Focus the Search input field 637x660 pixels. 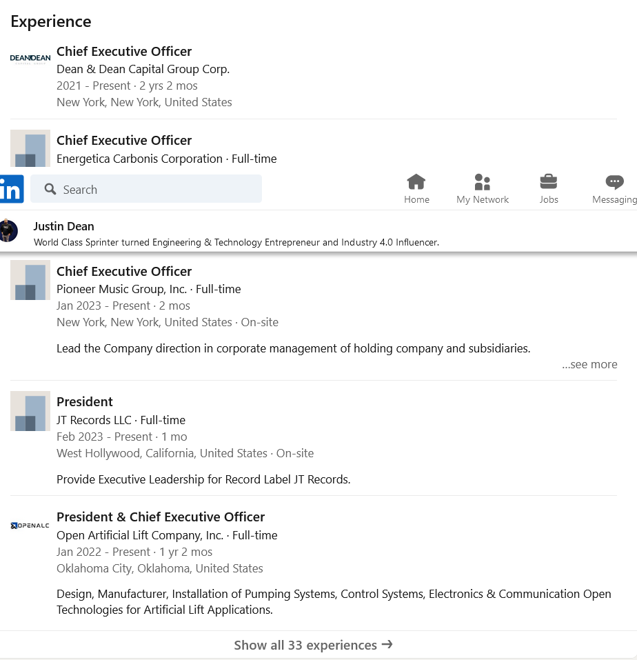point(146,189)
